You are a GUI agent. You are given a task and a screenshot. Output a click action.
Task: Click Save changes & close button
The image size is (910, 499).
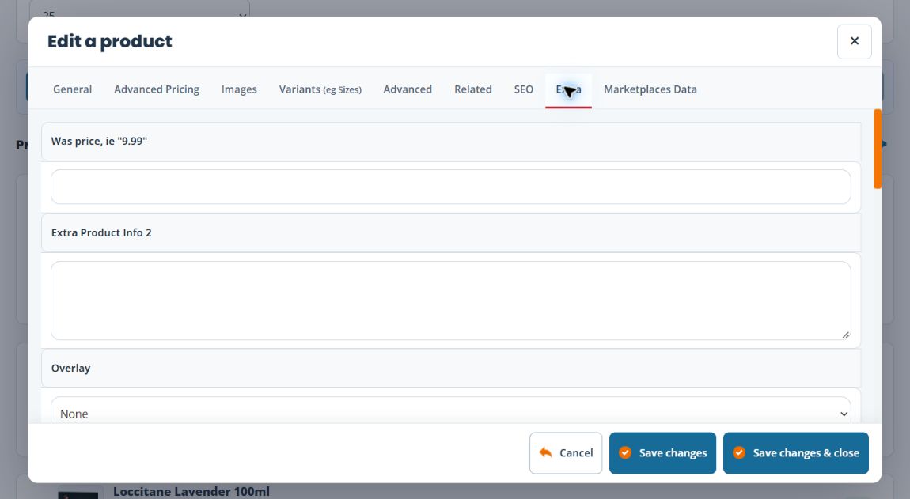pos(796,453)
